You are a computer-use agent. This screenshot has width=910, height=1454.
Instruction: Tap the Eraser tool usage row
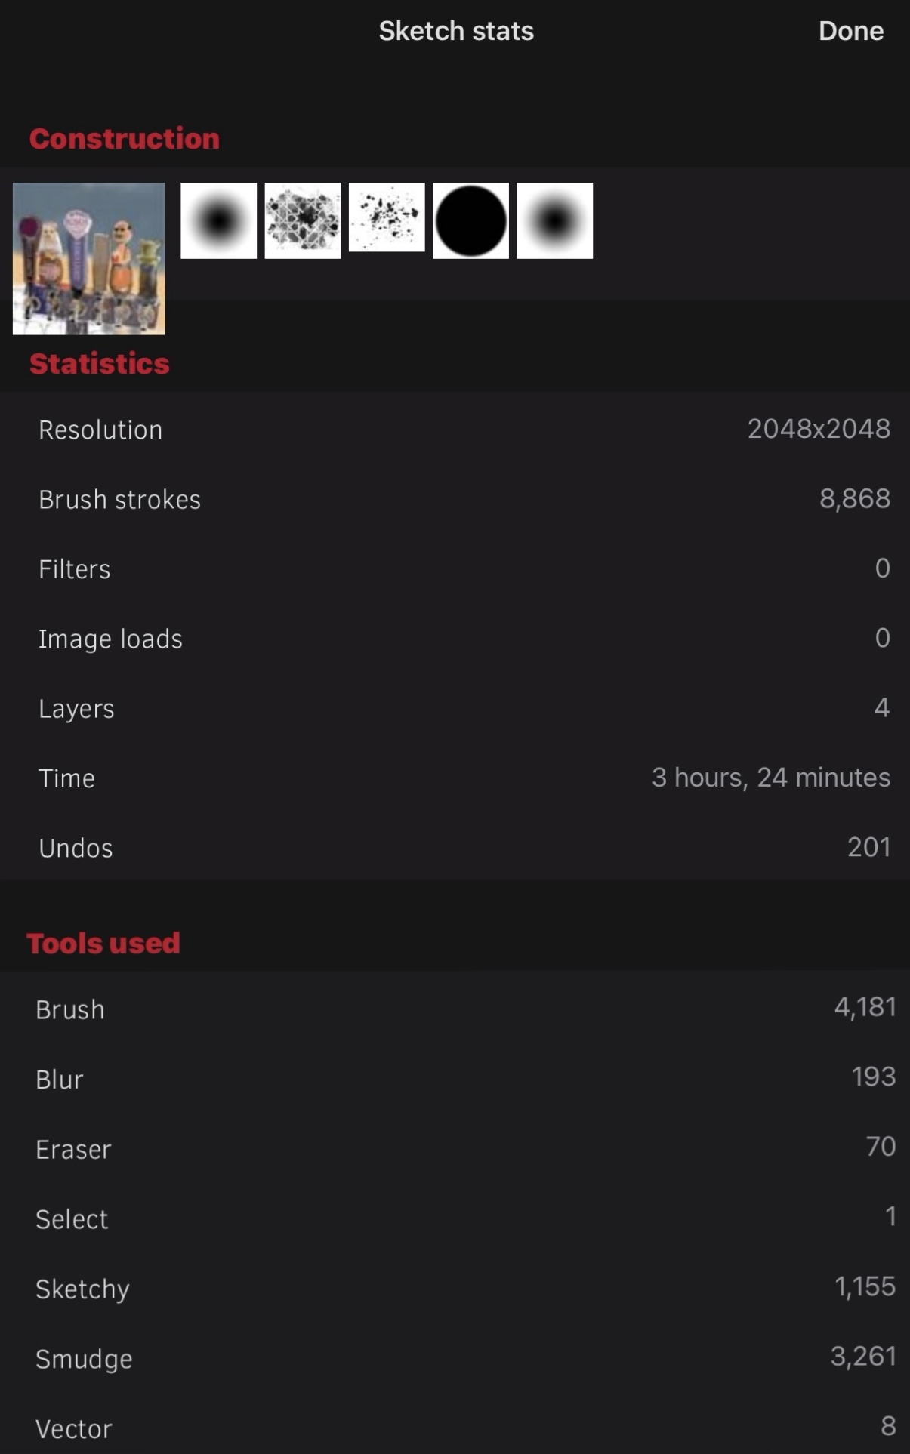[455, 1148]
